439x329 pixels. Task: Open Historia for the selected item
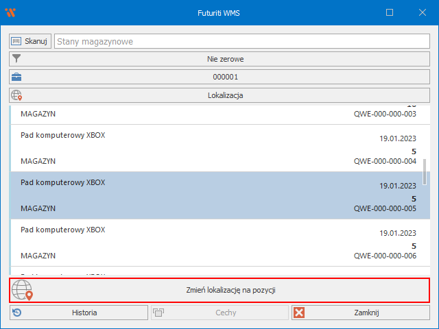point(79,313)
